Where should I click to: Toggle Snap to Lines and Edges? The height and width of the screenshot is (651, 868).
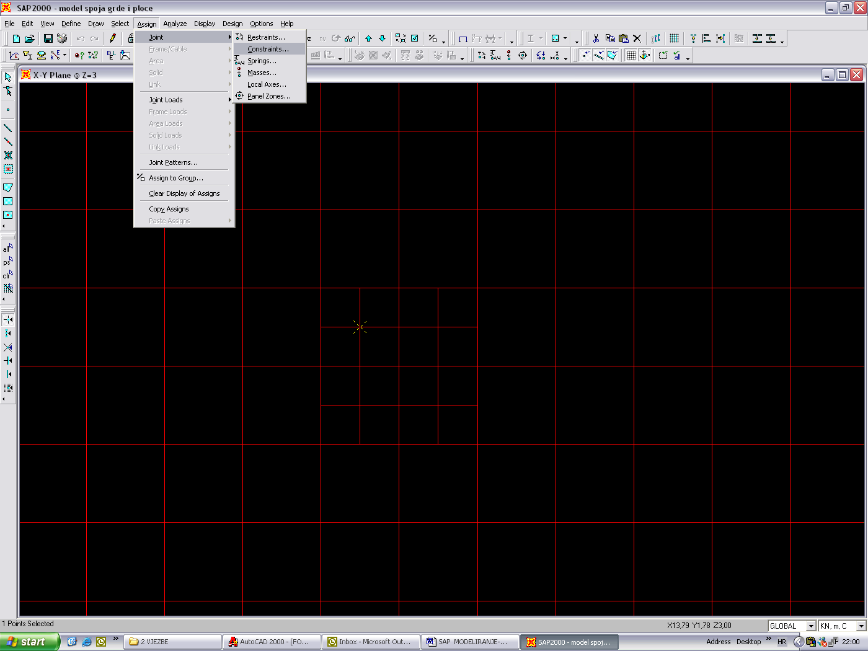click(8, 374)
